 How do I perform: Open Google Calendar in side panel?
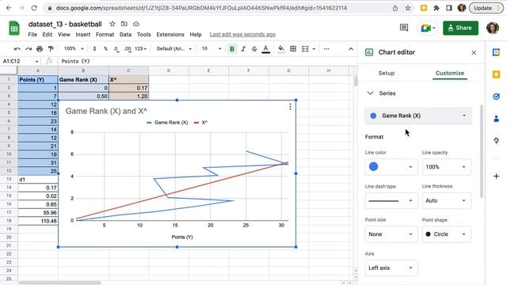click(x=497, y=52)
